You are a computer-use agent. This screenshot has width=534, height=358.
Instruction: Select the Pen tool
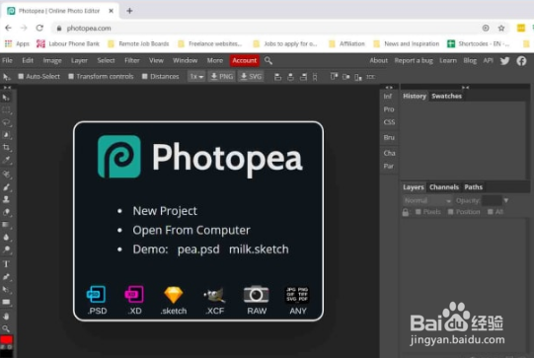[x=6, y=277]
